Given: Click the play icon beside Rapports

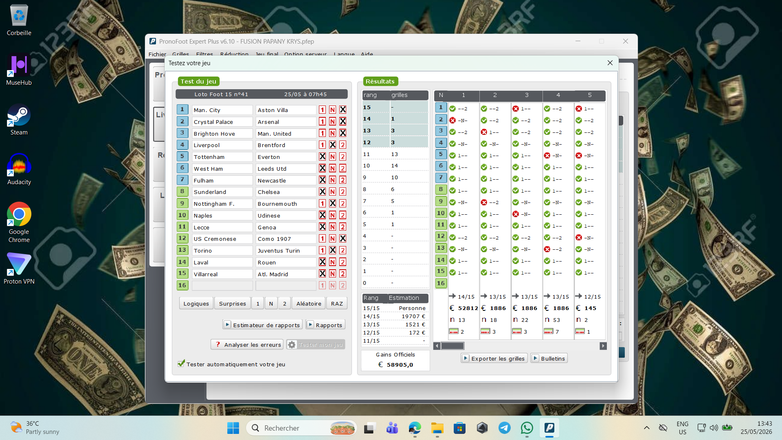Looking at the screenshot, I should 310,325.
